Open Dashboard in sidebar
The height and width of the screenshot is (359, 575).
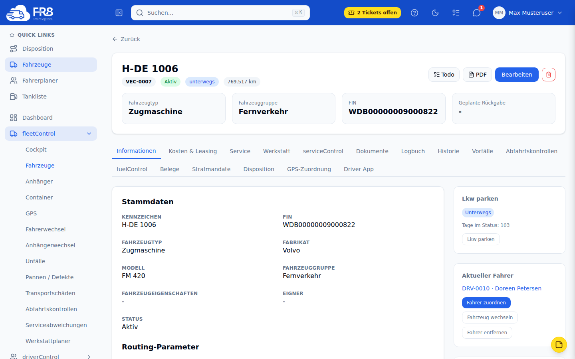click(51, 118)
